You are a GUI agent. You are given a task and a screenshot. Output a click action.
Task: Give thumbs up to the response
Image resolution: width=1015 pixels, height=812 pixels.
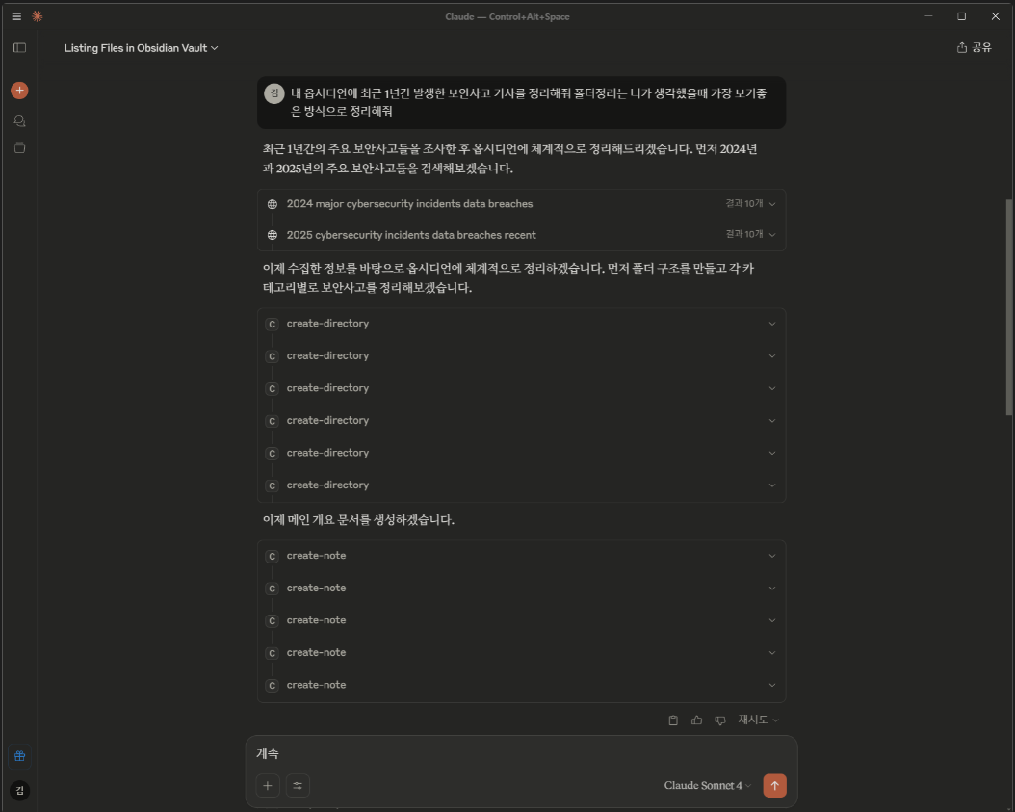[696, 720]
